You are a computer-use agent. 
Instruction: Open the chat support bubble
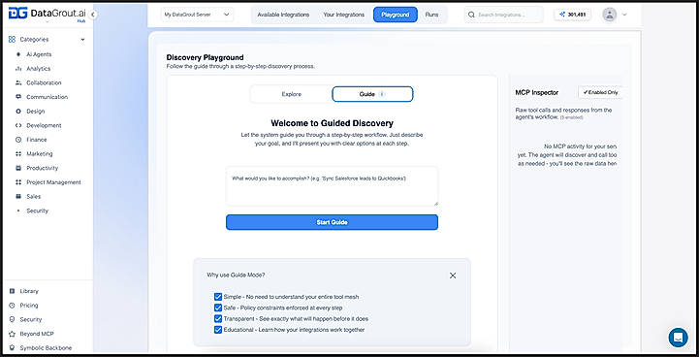pyautogui.click(x=678, y=338)
